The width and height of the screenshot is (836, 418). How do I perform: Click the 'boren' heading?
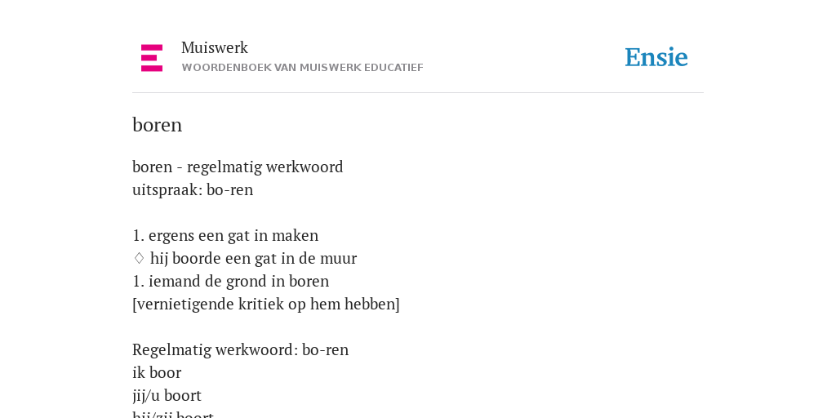coord(158,125)
